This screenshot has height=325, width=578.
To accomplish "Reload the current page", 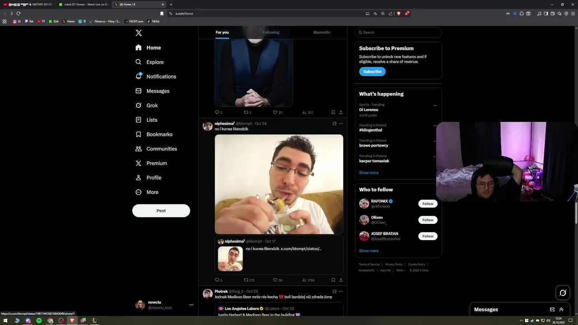I will pyautogui.click(x=19, y=14).
